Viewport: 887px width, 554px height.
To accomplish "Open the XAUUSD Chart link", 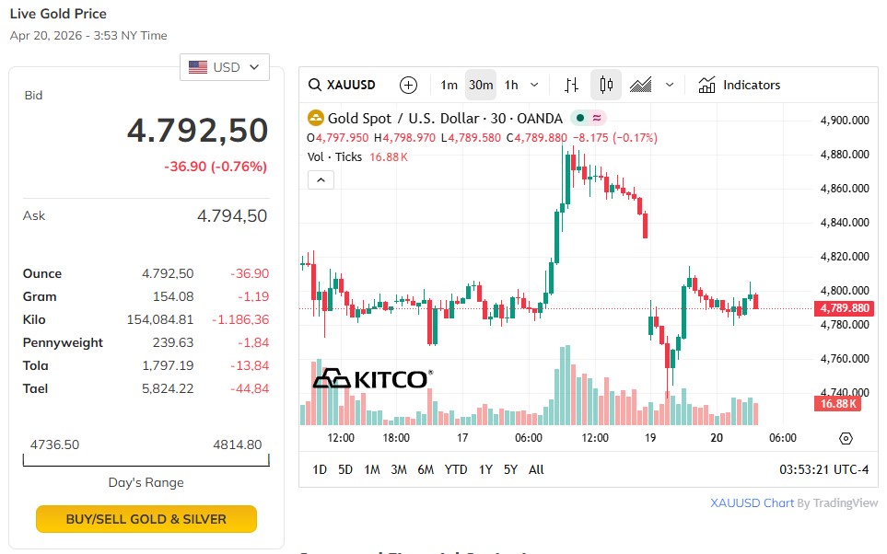I will coord(752,503).
